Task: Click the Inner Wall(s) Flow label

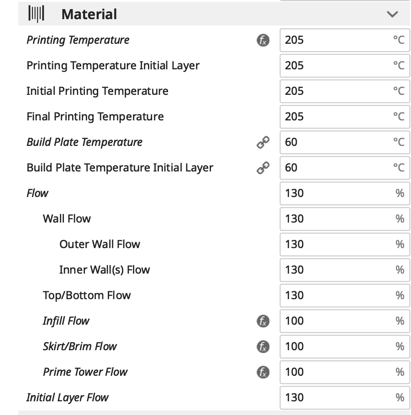Action: [x=105, y=270]
